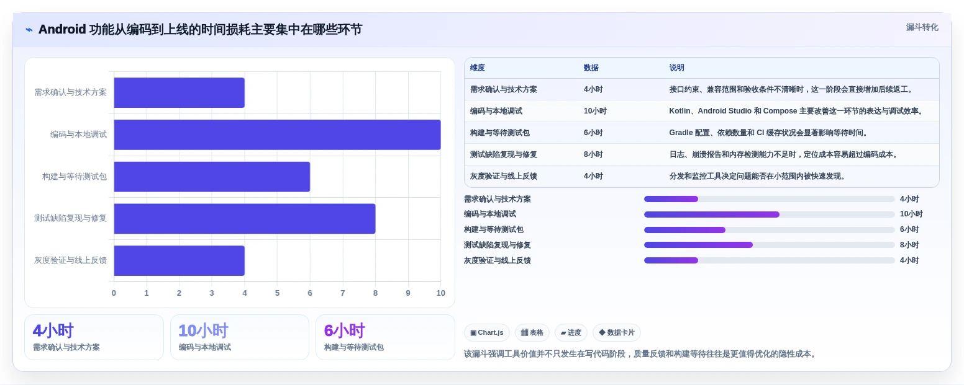Click the 需求确认与技术方案 progress bar
964x385 pixels.
click(x=769, y=199)
